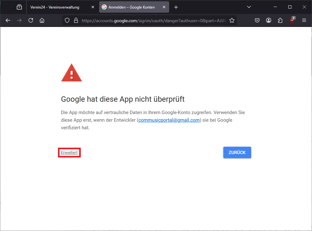Viewport: 312px width, 231px height.
Task: Select the Anmelden – Google Konten tab
Action: 134,7
